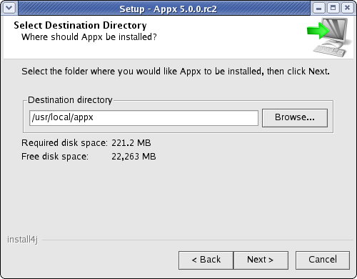Click the installer computer icon in the header
The image size is (357, 279).
click(x=330, y=37)
